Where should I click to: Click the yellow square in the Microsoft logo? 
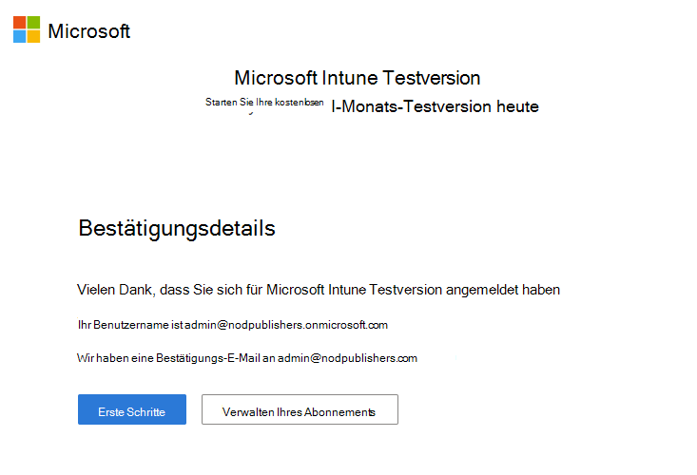tap(33, 36)
